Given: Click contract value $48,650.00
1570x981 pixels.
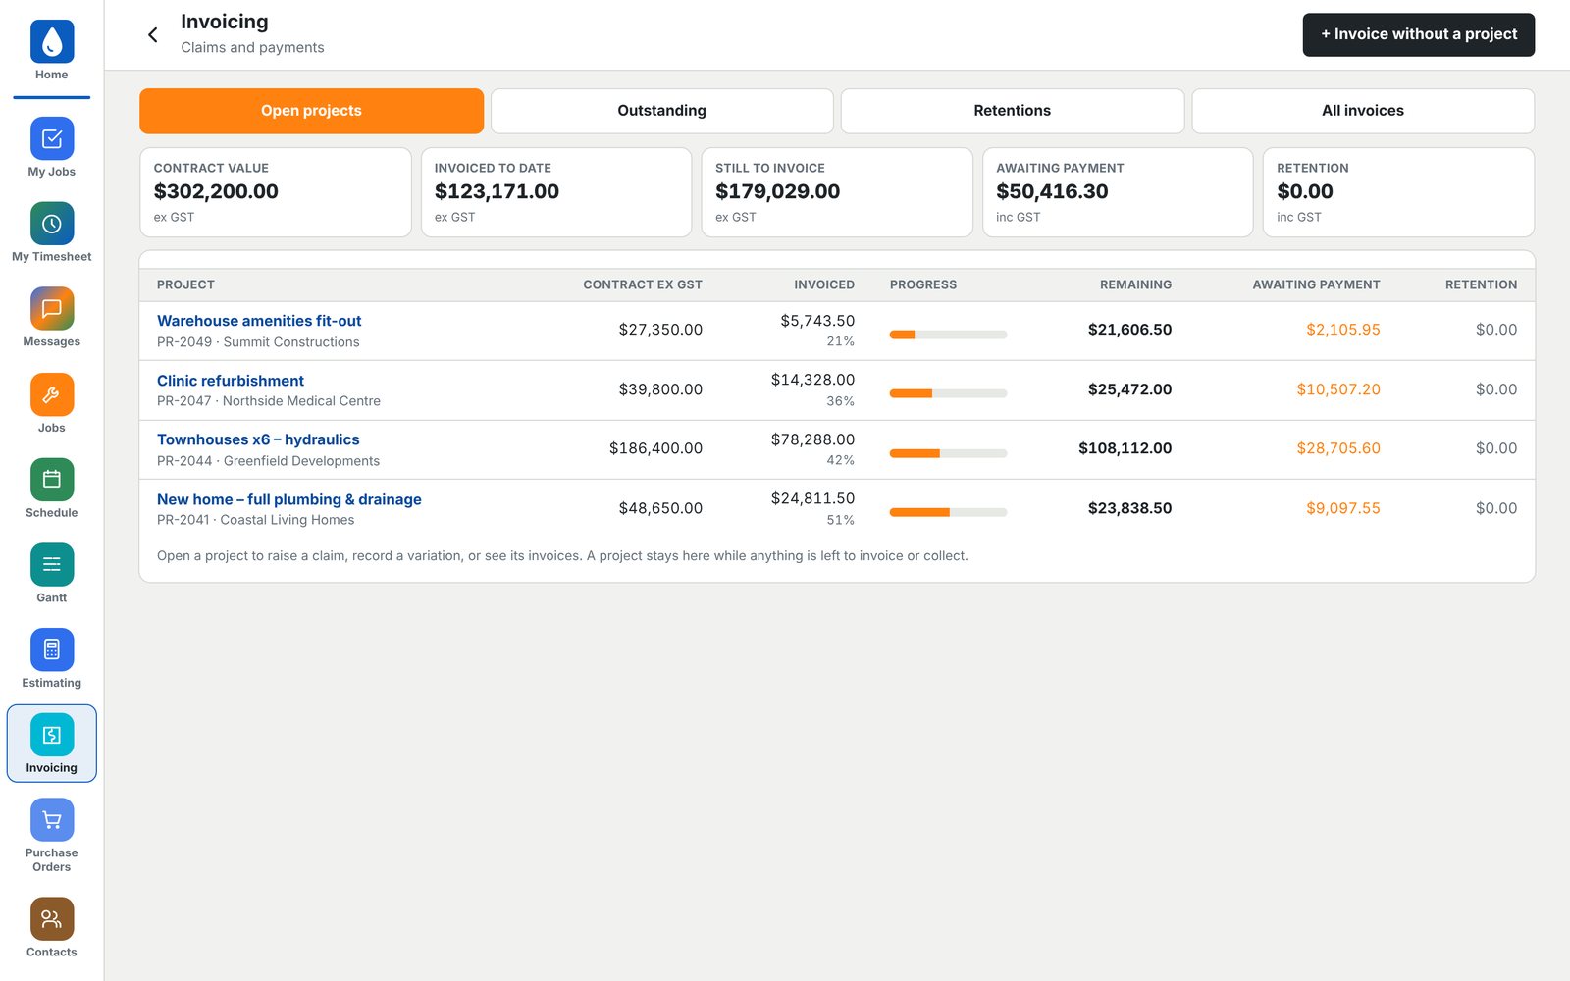Looking at the screenshot, I should tap(660, 508).
